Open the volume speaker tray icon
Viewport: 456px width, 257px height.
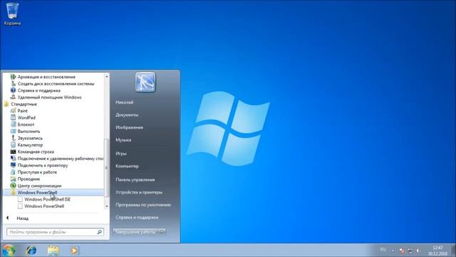(418, 251)
